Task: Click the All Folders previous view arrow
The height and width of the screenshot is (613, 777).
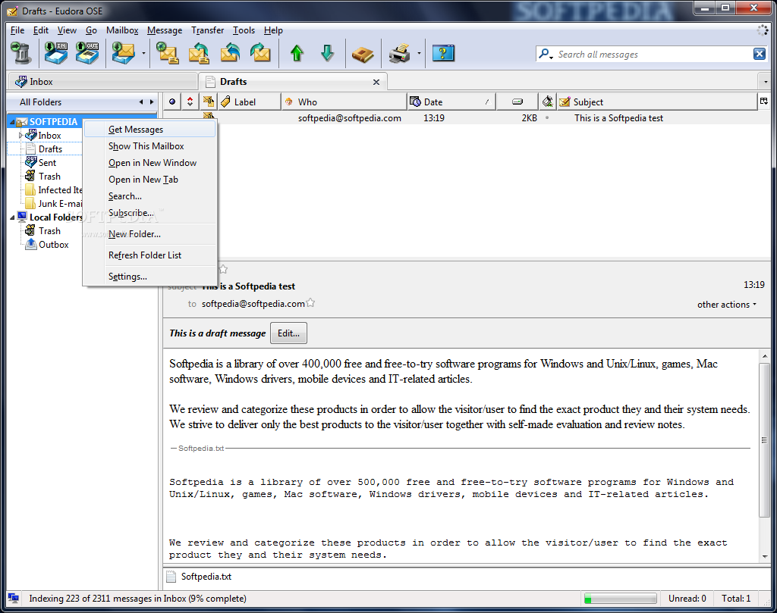Action: click(141, 102)
